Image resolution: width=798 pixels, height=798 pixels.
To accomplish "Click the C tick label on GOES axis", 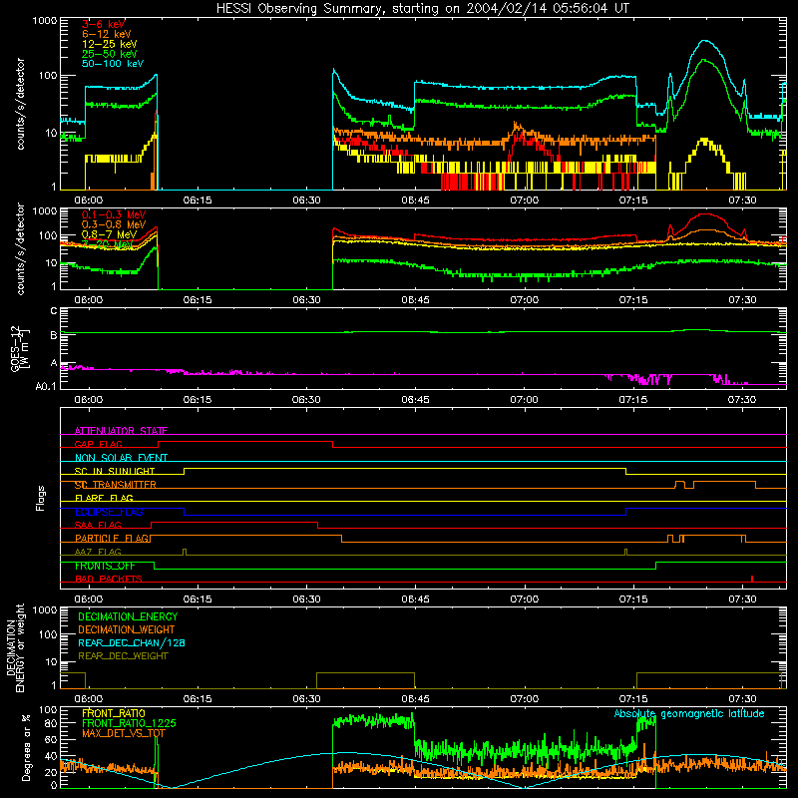I will point(54,311).
